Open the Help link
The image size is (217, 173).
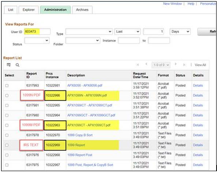191,4
